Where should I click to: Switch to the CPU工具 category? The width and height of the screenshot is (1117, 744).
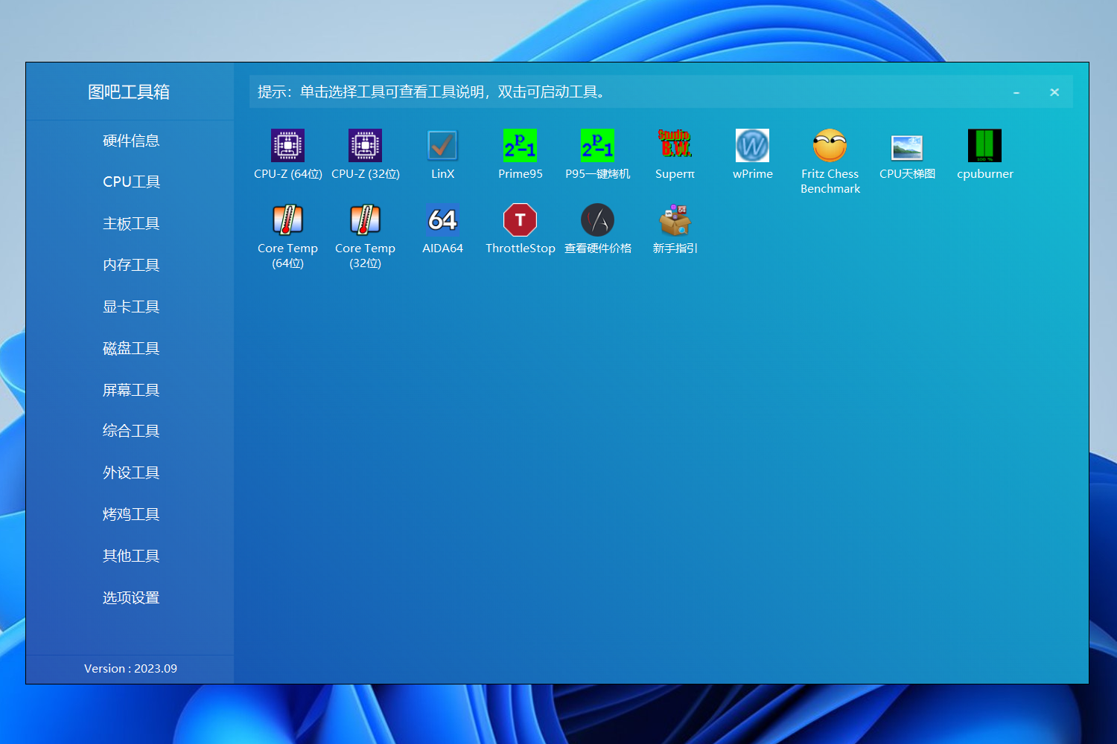pos(131,182)
